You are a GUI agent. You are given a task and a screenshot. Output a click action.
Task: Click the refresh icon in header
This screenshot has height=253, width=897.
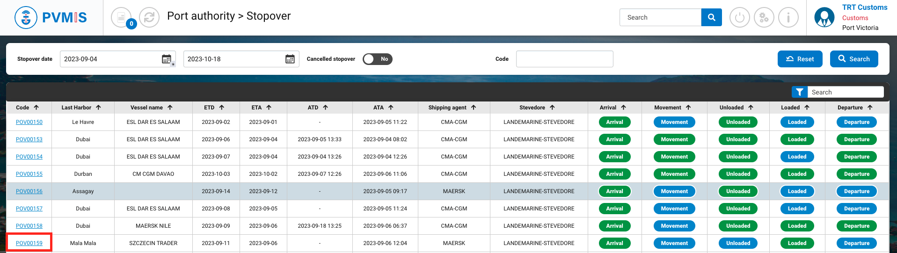click(149, 18)
